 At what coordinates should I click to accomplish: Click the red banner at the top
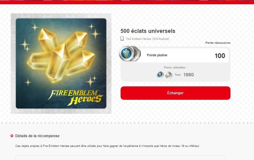coord(127,2)
